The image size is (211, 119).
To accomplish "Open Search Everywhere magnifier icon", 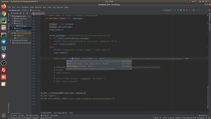I will click(x=209, y=10).
